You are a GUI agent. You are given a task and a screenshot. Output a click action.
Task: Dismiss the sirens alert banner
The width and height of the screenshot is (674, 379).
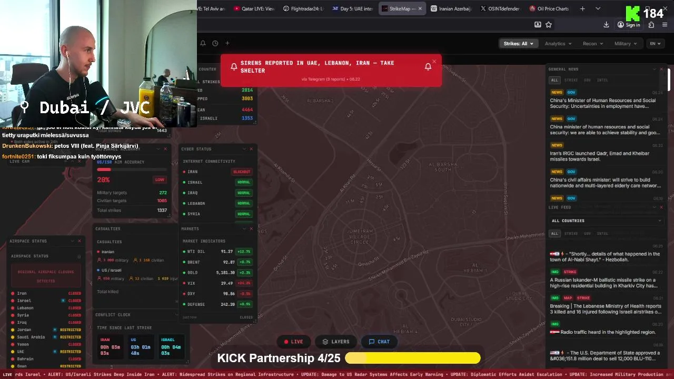tap(434, 62)
